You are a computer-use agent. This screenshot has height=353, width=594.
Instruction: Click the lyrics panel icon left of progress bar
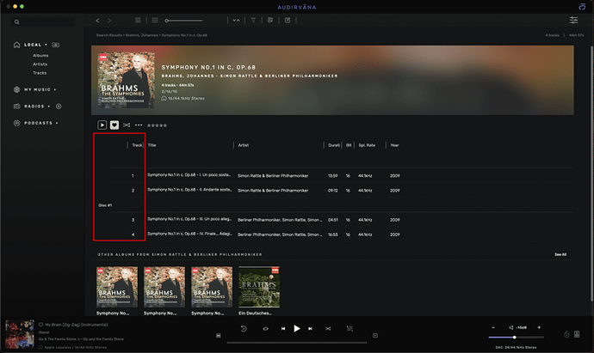click(218, 336)
